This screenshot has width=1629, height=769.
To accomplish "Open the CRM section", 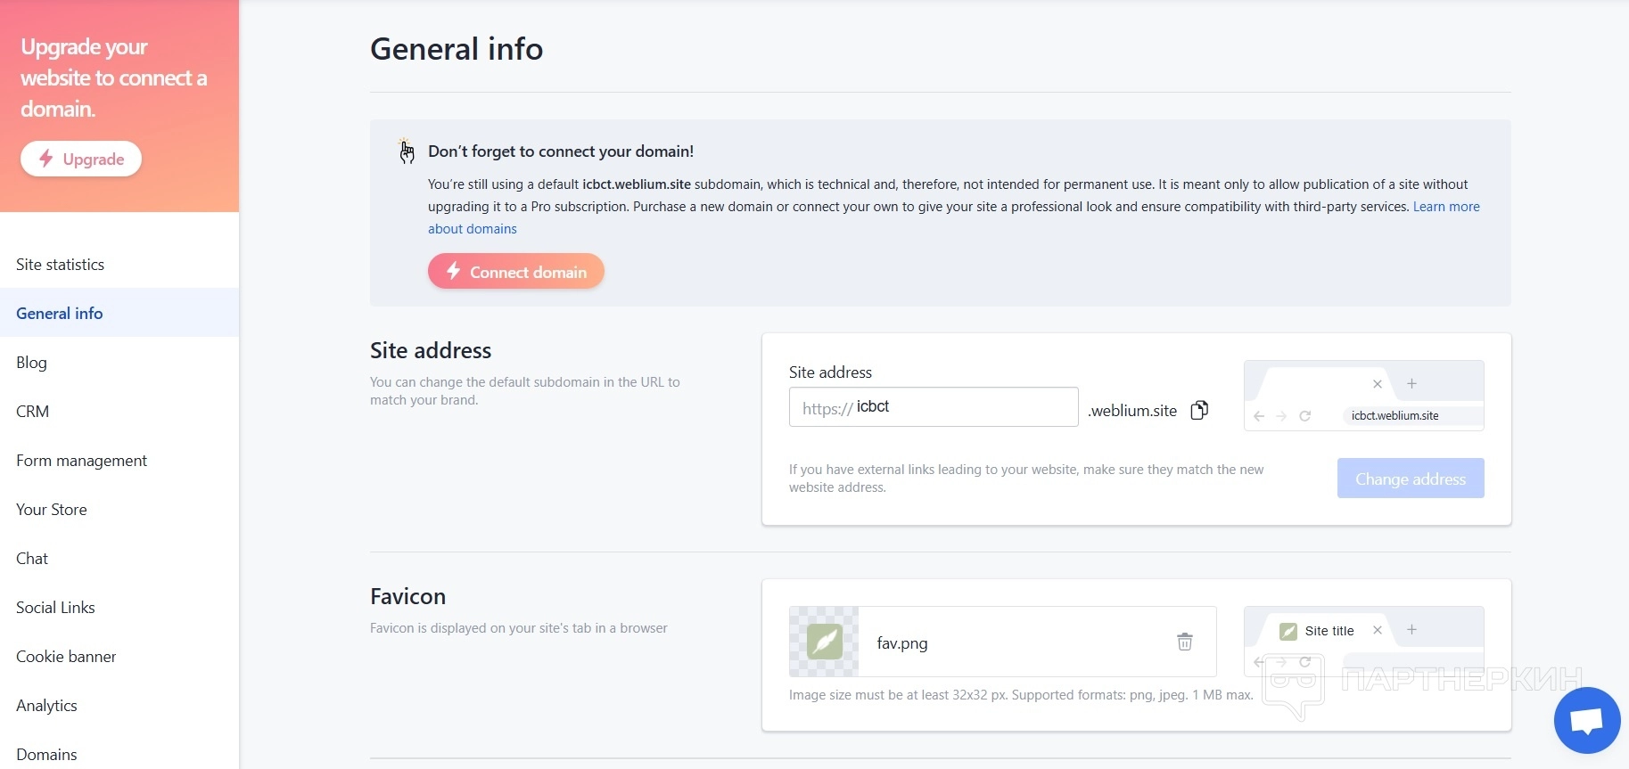I will click(x=33, y=412).
